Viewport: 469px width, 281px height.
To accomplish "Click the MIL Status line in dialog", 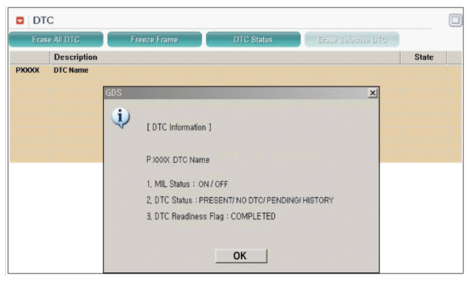I will coord(187,184).
